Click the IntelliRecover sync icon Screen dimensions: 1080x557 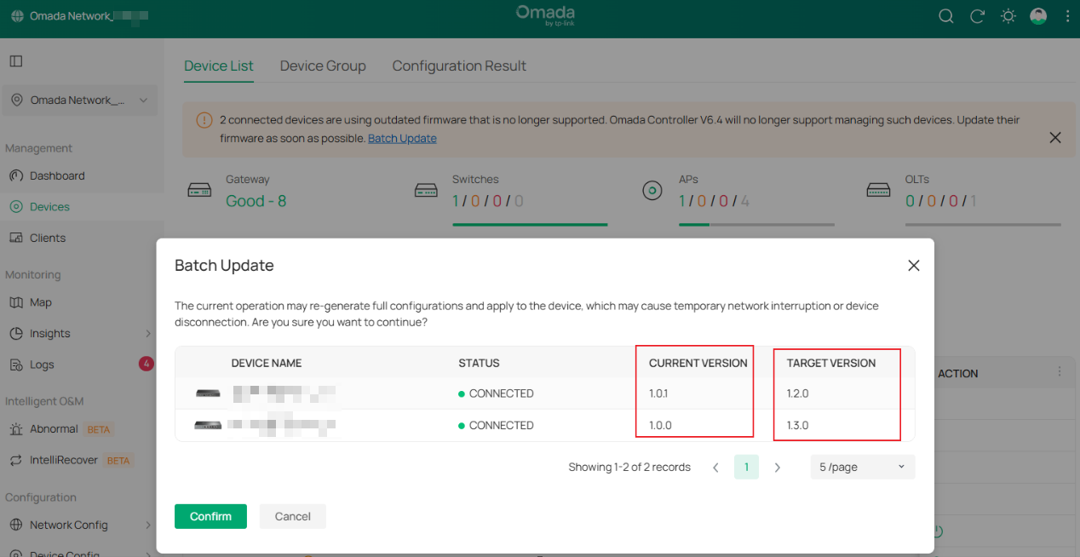(15, 461)
